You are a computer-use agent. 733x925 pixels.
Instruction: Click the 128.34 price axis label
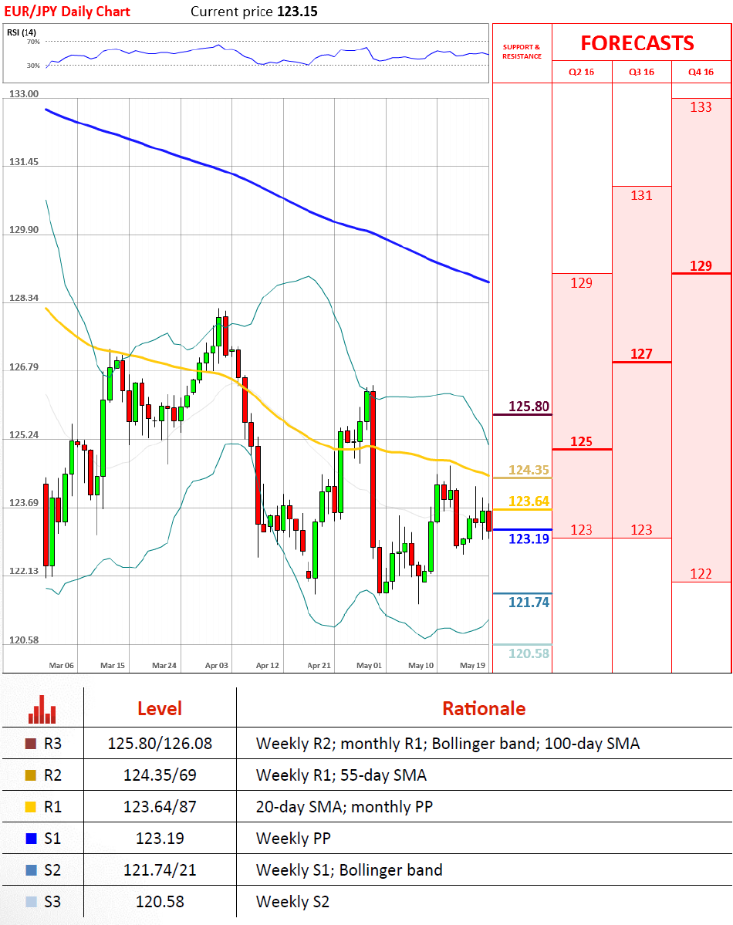(x=24, y=298)
